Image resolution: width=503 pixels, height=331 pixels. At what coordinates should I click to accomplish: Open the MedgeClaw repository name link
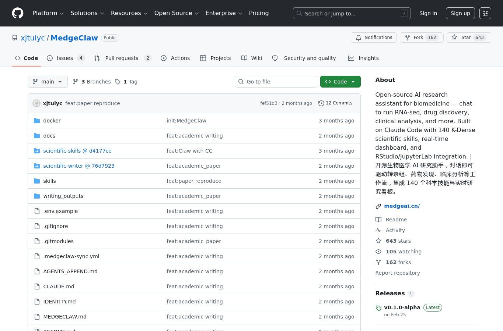coord(74,38)
